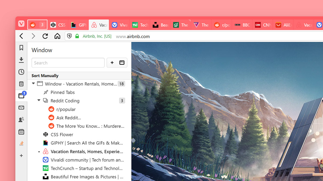The image size is (323, 181).
Task: Open the Mail panel
Action: tap(21, 108)
